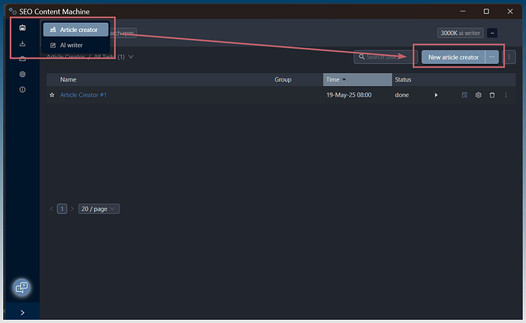Screen dimensions: 526x323
Task: Open the settings gear in left sidebar
Action: (x=22, y=74)
